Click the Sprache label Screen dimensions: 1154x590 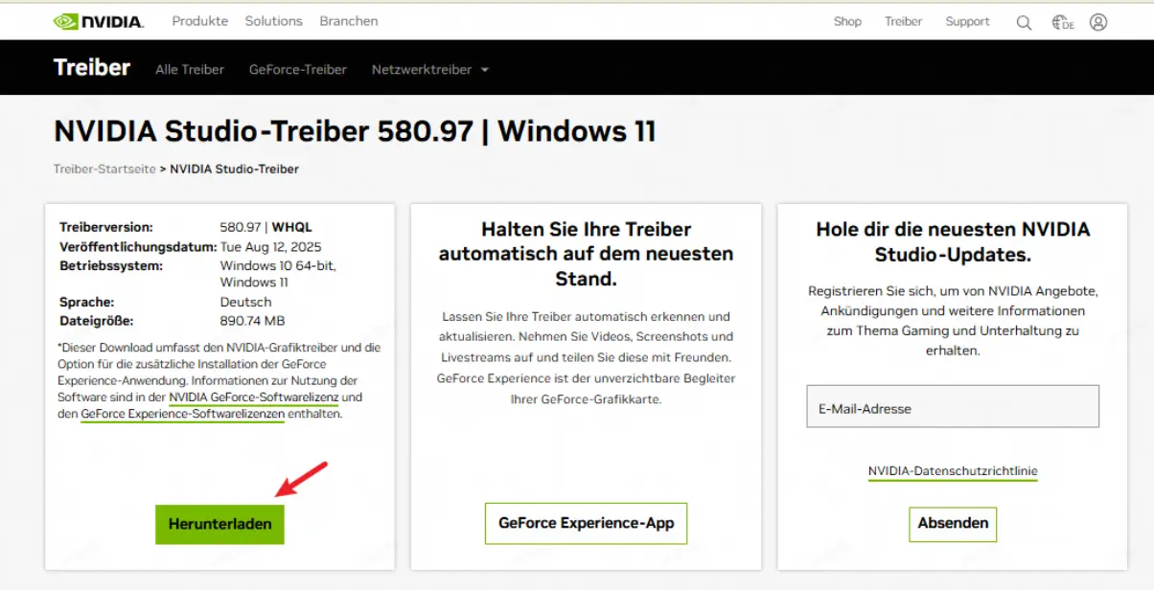(x=87, y=302)
